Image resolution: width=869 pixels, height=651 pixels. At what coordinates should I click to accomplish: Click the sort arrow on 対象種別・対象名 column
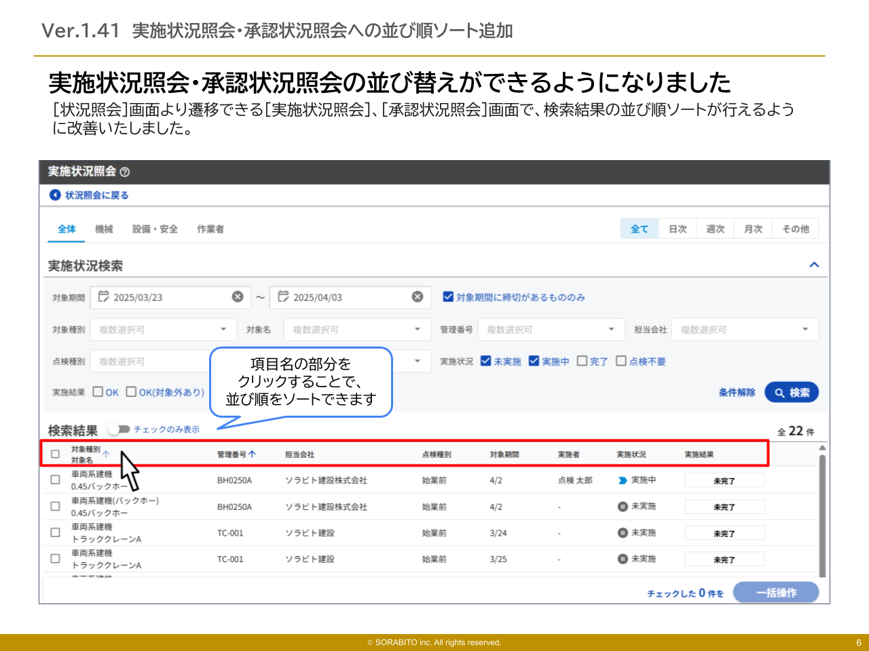click(106, 453)
